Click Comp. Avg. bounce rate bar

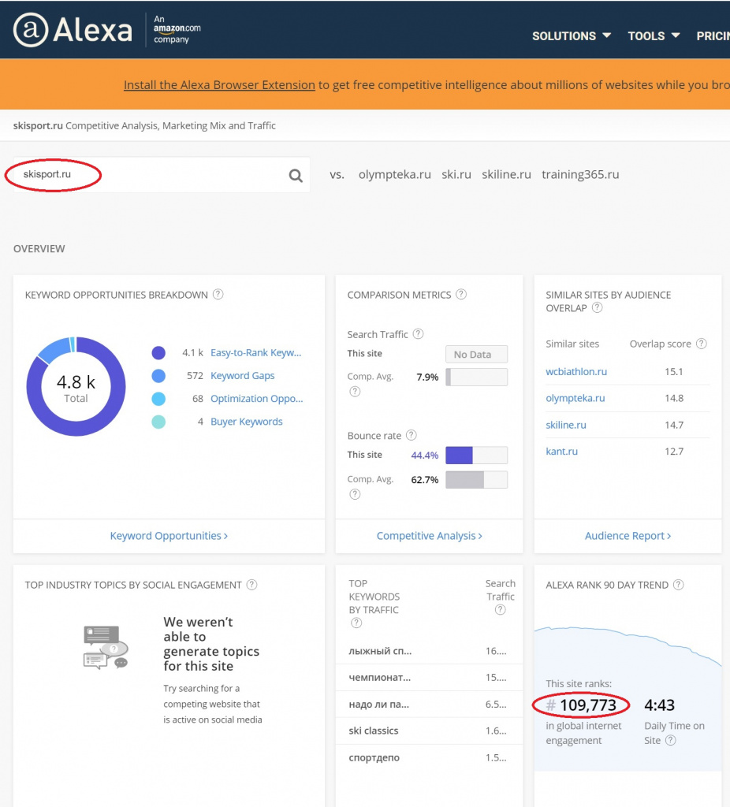click(476, 480)
